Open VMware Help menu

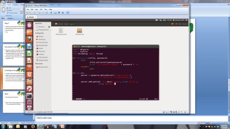coord(50,9)
